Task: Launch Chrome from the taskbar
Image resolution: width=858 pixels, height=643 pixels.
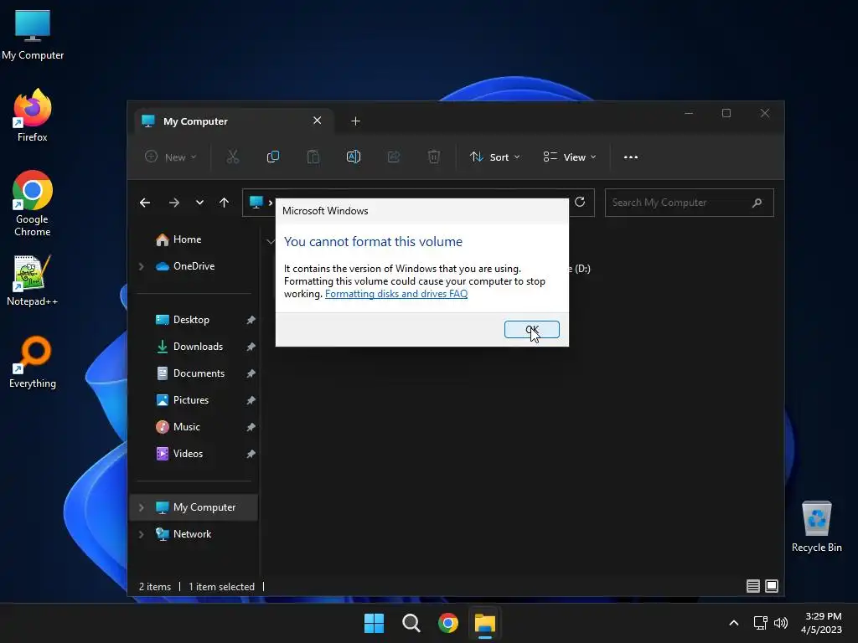Action: point(448,623)
